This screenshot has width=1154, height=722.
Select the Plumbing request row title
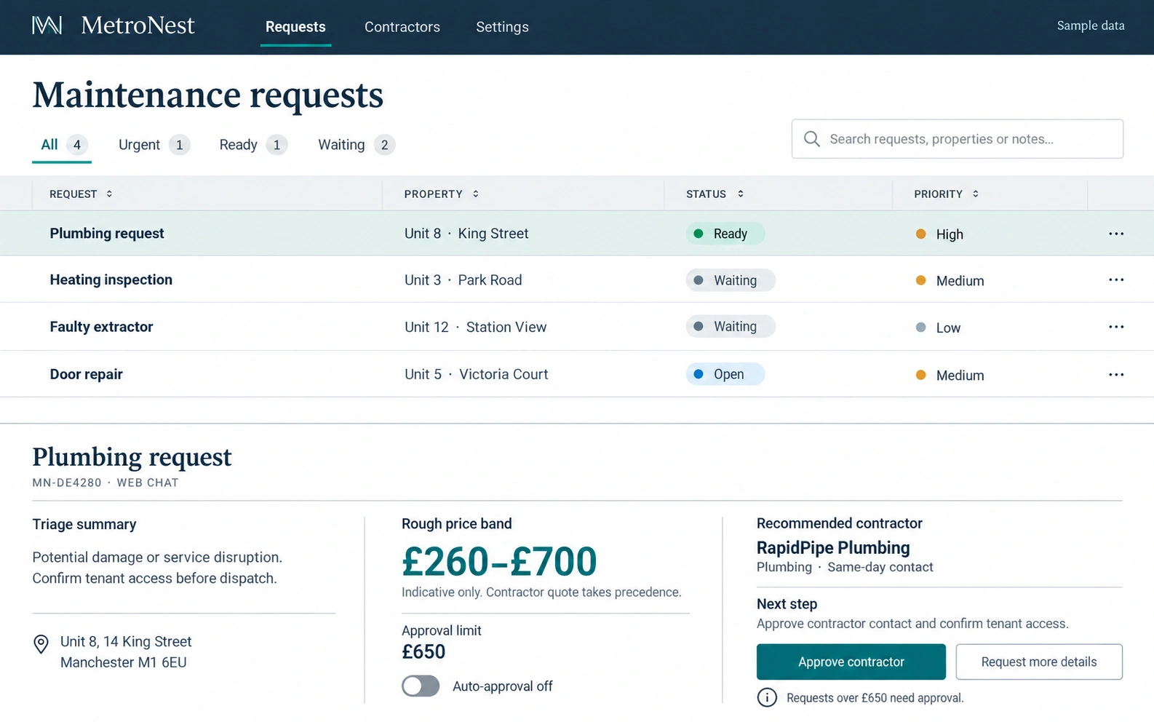coord(107,234)
